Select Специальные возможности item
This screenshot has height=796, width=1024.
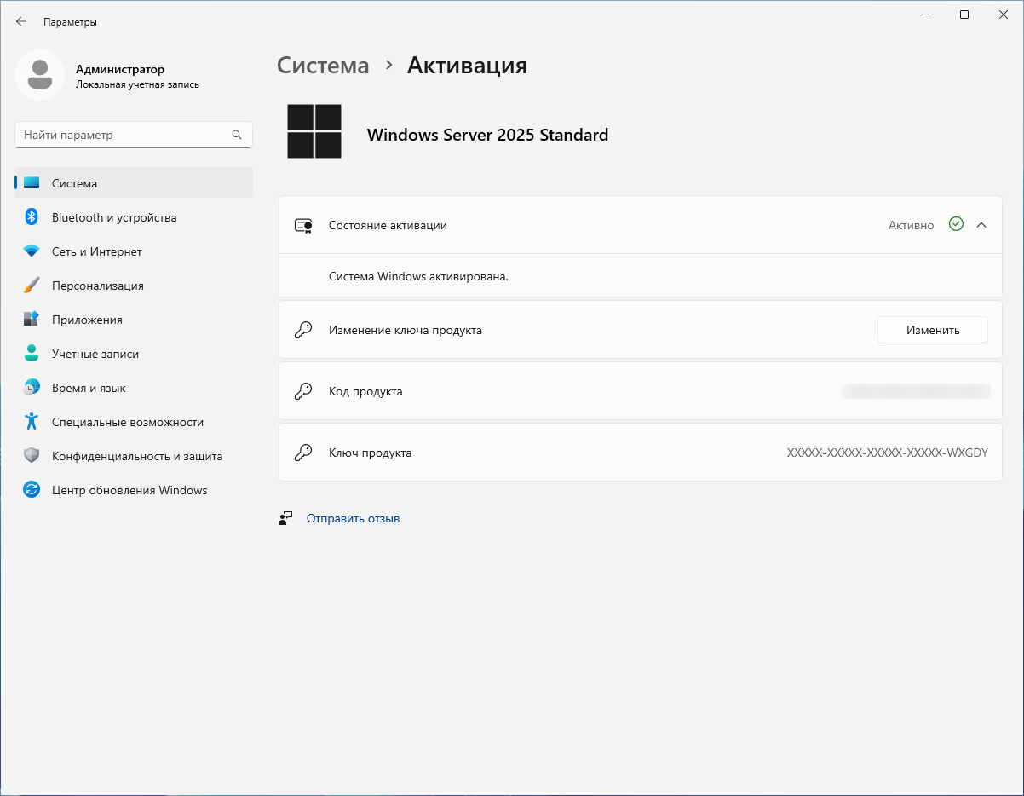coord(134,422)
